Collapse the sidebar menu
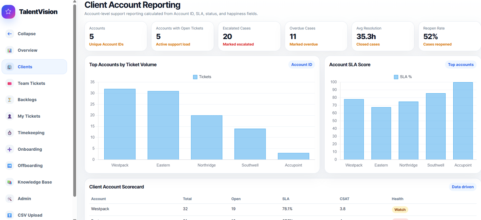481x220 pixels. point(34,34)
